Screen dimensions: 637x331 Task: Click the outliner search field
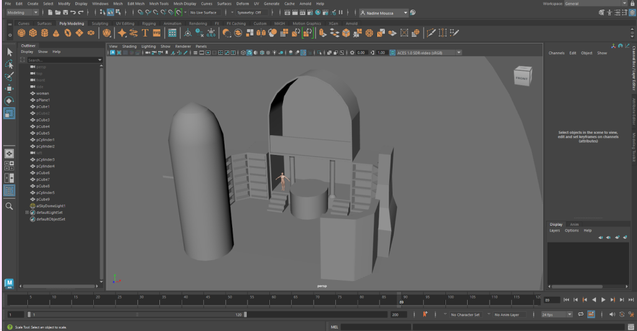coord(62,60)
